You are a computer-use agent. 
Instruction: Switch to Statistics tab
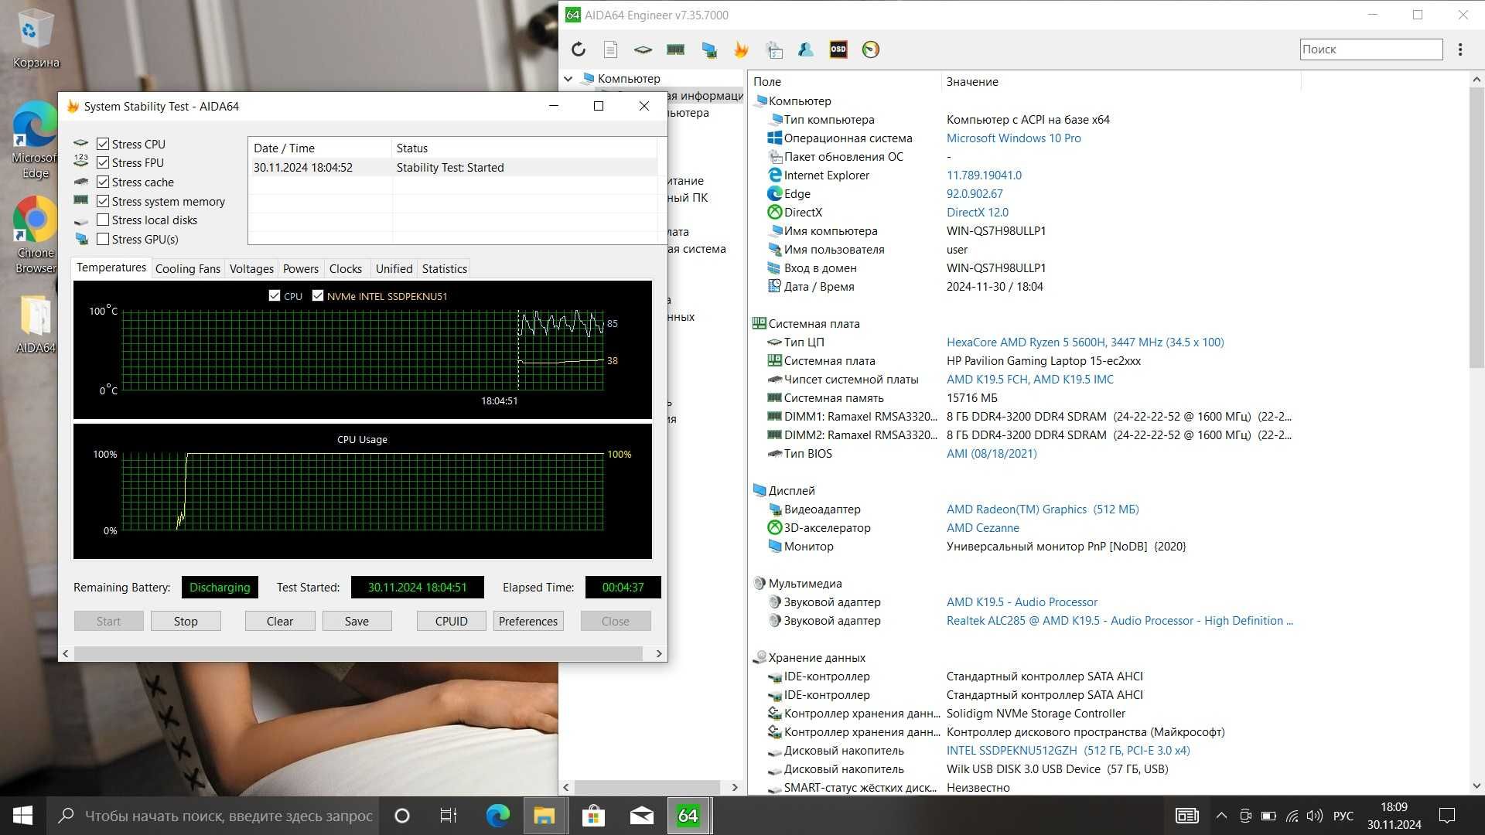pyautogui.click(x=444, y=269)
